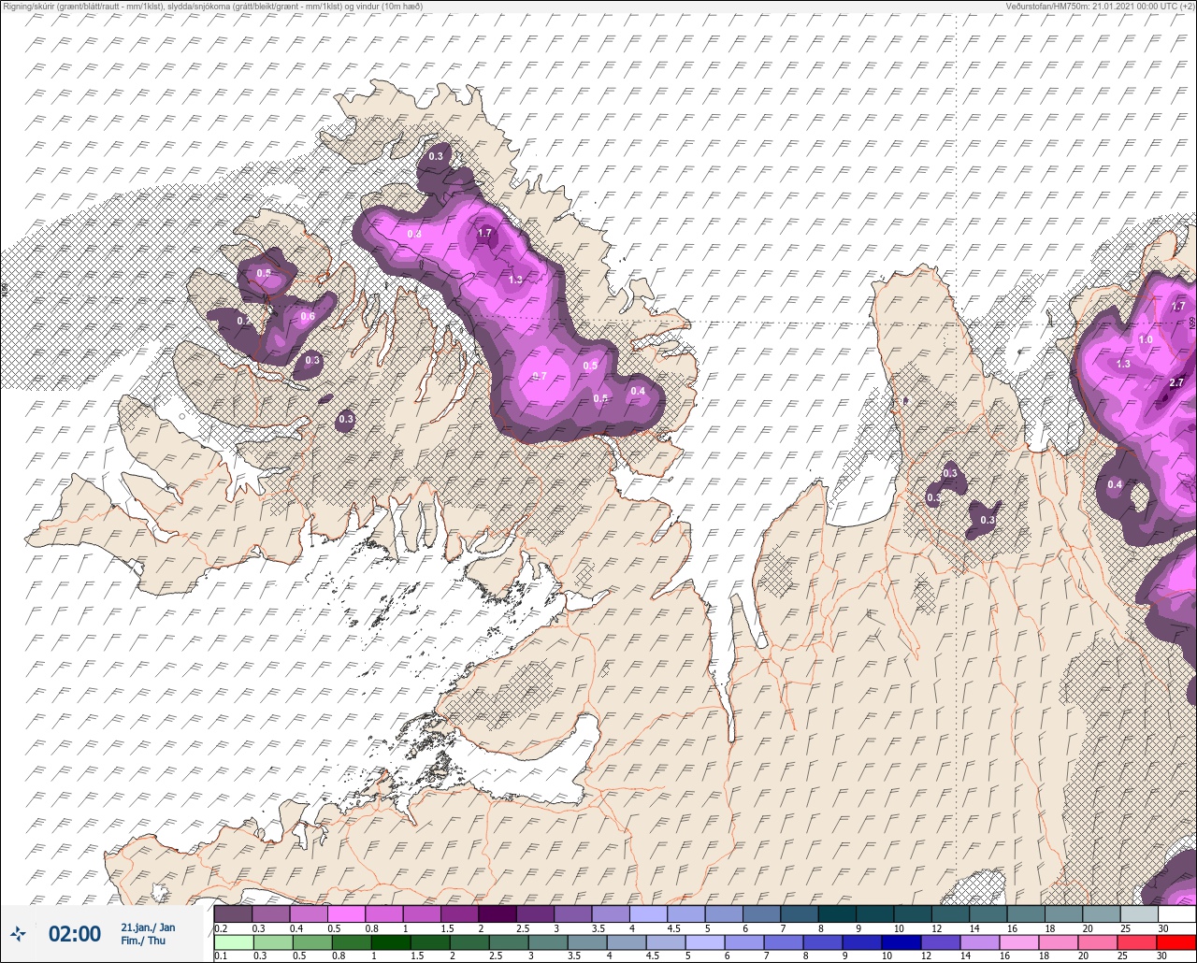Image resolution: width=1197 pixels, height=963 pixels.
Task: Click the 1.0 precipitation value on the map
Action: point(1146,339)
